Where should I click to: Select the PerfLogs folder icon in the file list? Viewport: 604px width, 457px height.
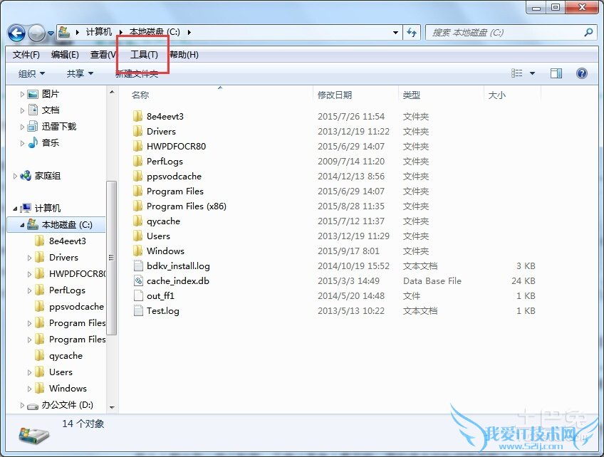(137, 162)
